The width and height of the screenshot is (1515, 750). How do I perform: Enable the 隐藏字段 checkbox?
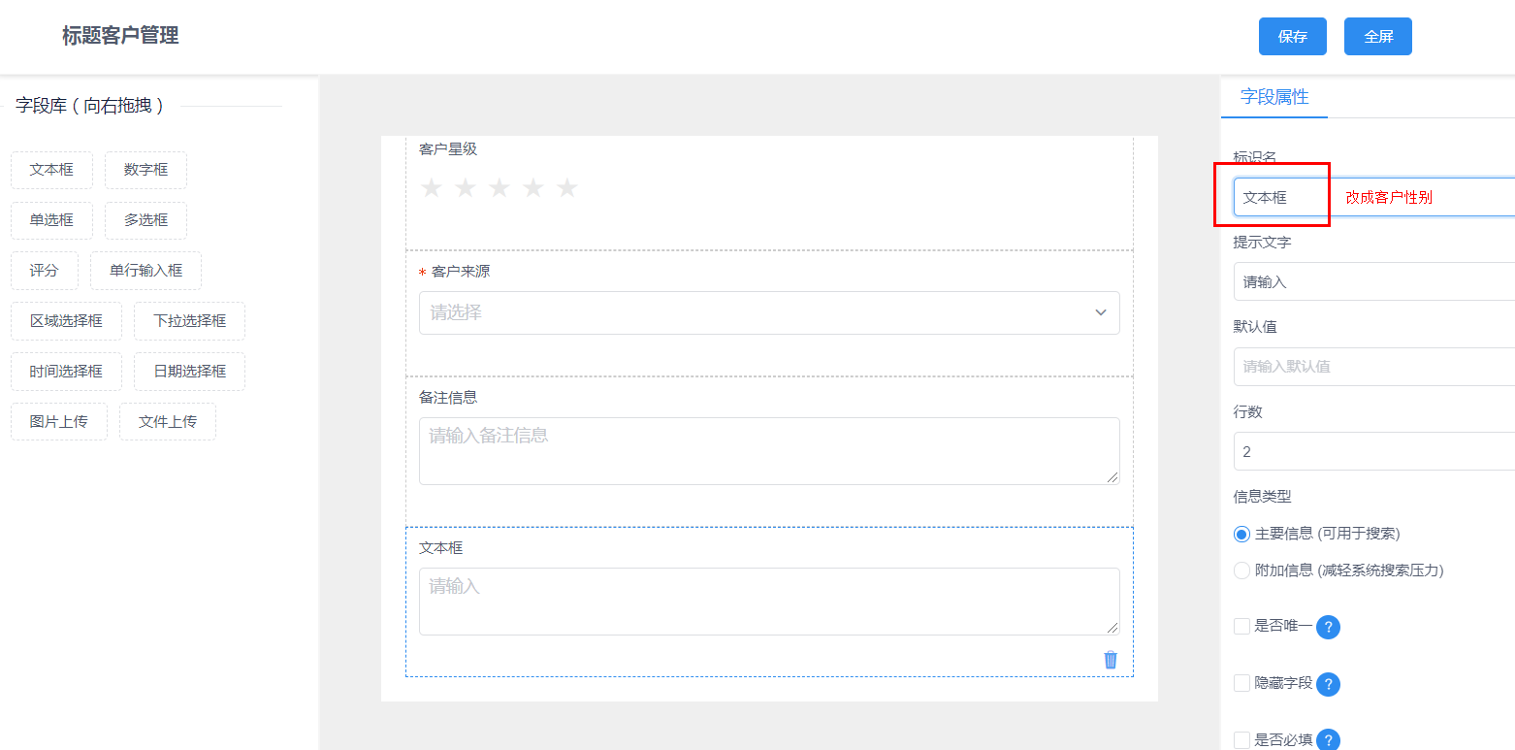pos(1241,683)
